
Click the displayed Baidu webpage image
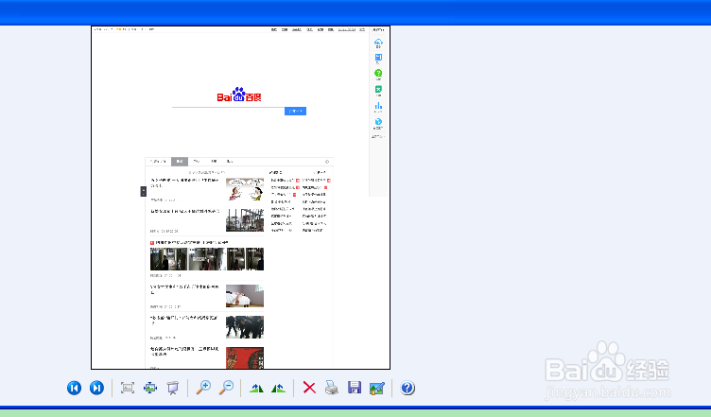tap(241, 198)
